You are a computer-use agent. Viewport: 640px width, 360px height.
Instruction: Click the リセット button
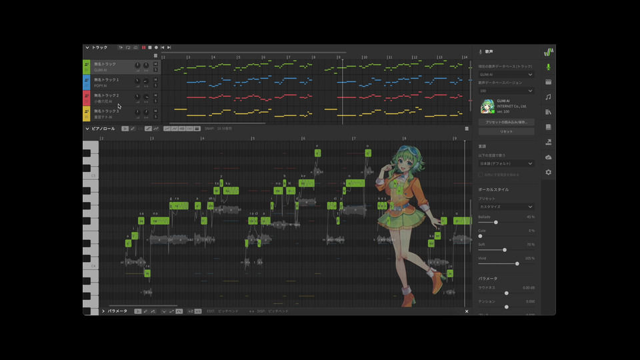pyautogui.click(x=506, y=131)
